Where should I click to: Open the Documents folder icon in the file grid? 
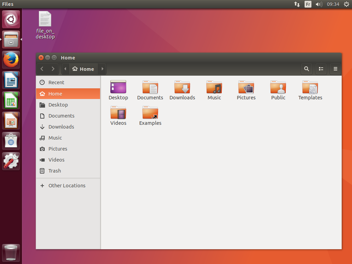point(150,87)
